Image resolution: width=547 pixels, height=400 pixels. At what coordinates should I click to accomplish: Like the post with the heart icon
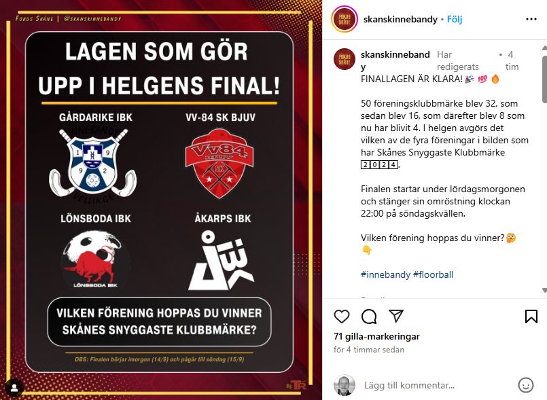pos(342,316)
